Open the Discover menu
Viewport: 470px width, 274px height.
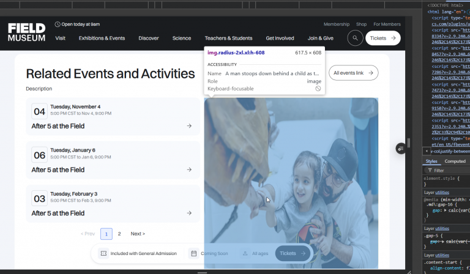pyautogui.click(x=149, y=38)
